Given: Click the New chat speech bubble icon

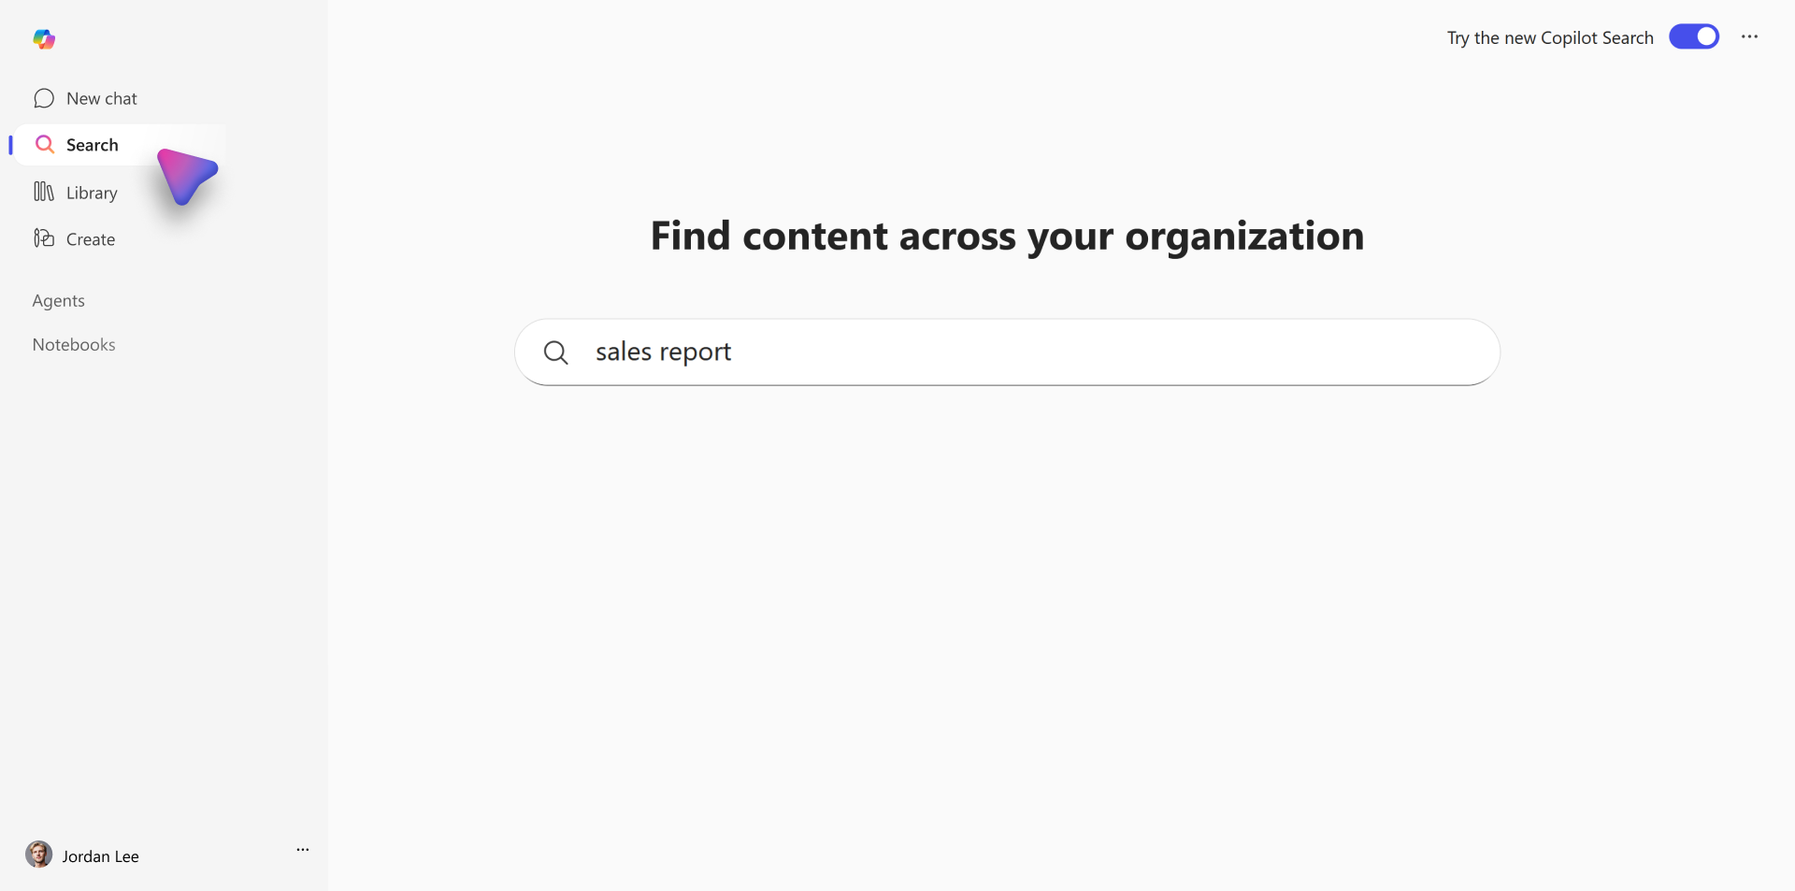Looking at the screenshot, I should (x=44, y=98).
